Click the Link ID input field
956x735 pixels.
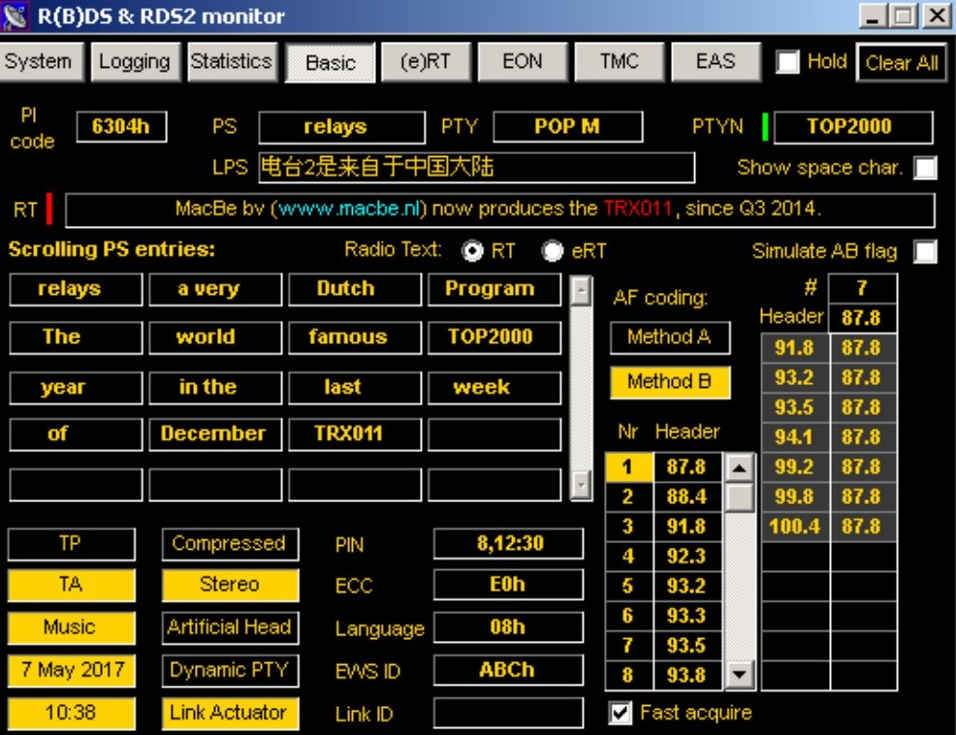(508, 714)
